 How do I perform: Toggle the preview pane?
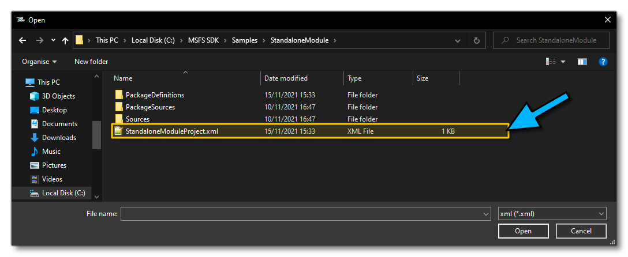(x=582, y=62)
